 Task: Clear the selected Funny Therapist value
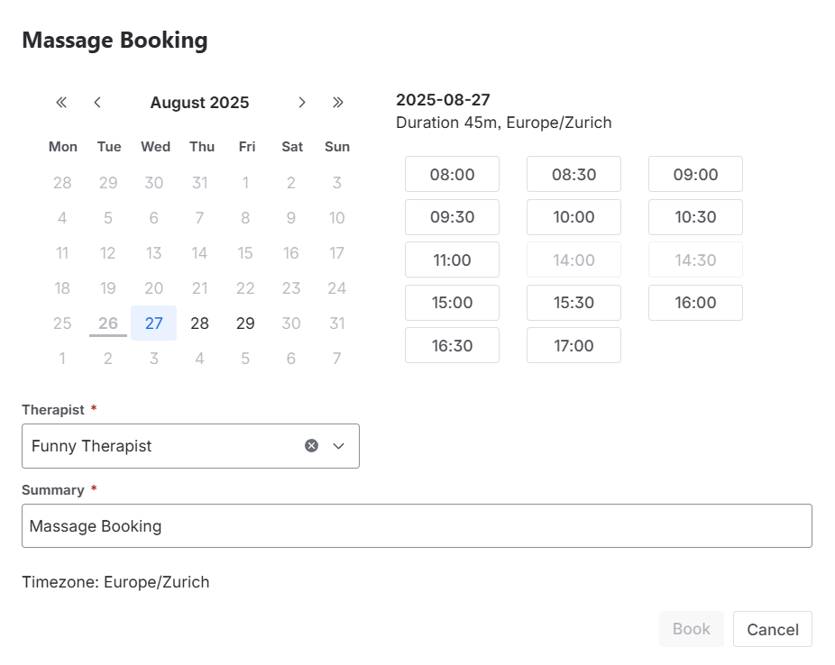pos(311,446)
